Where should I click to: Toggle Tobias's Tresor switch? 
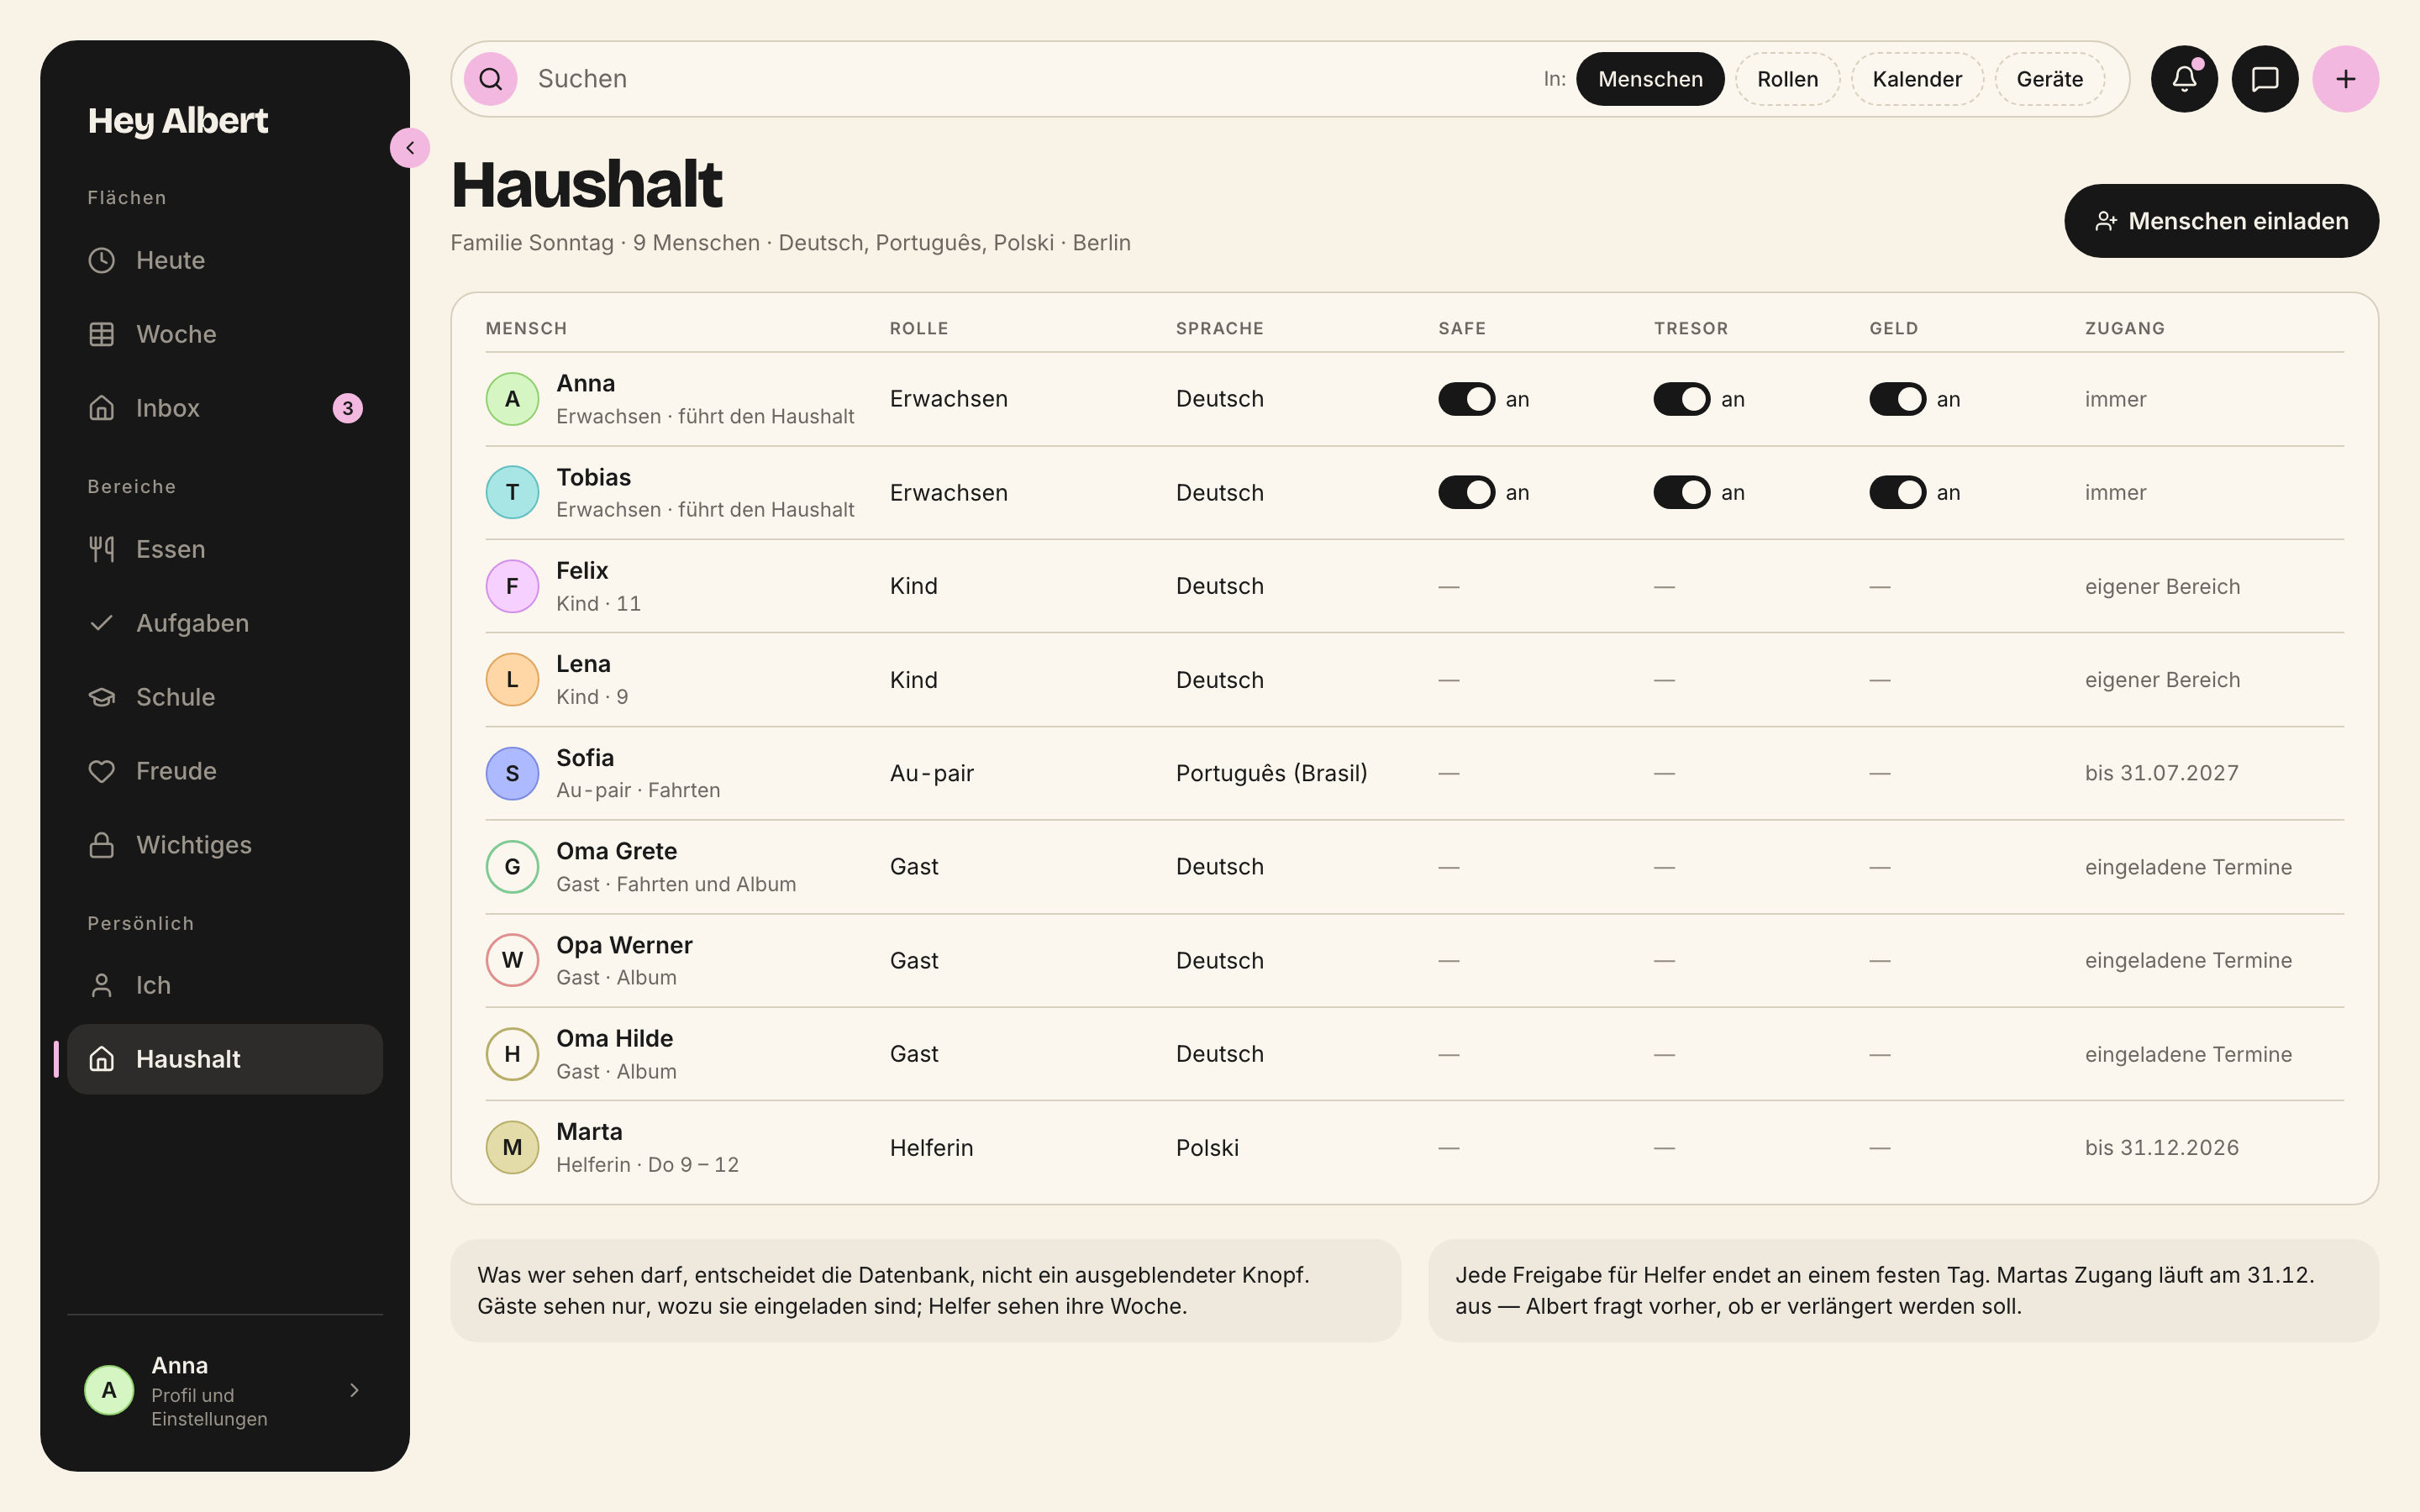click(1681, 492)
